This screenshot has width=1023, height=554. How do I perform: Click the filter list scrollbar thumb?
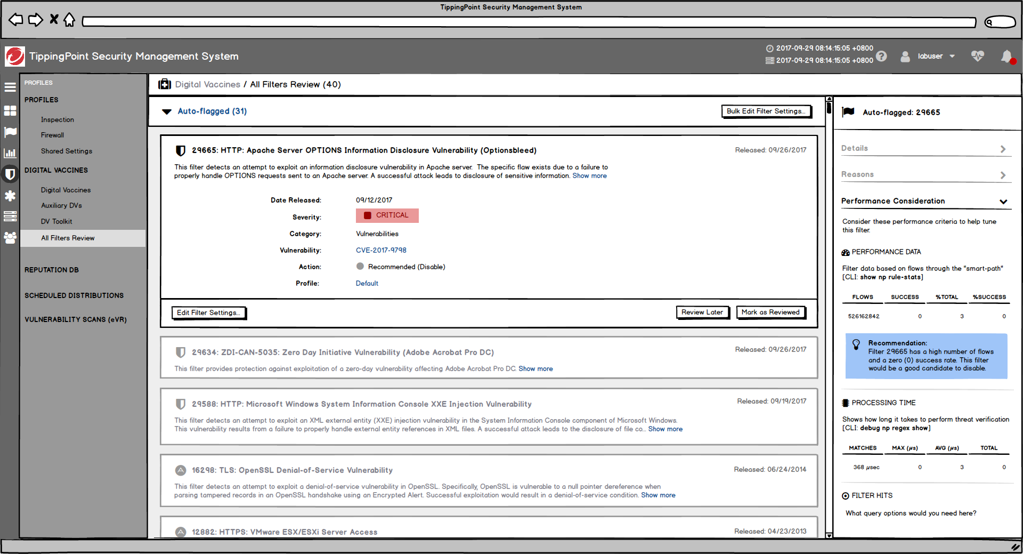829,108
